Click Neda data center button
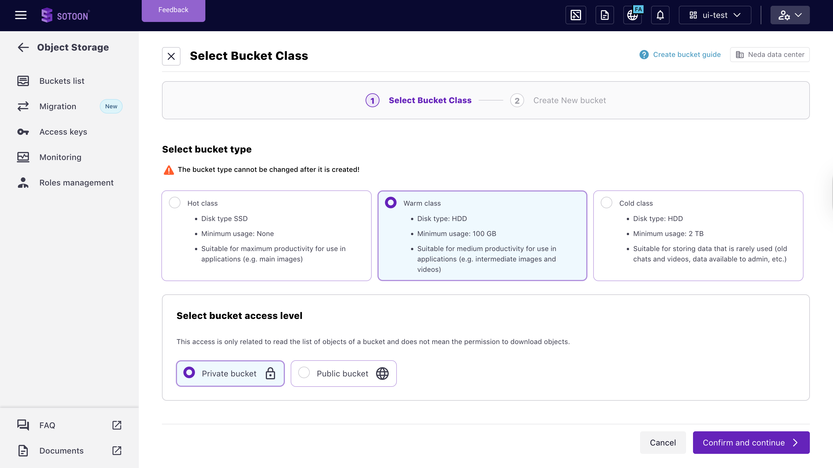 (x=770, y=55)
